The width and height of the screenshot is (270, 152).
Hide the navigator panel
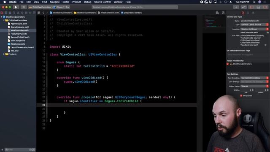click(x=252, y=7)
